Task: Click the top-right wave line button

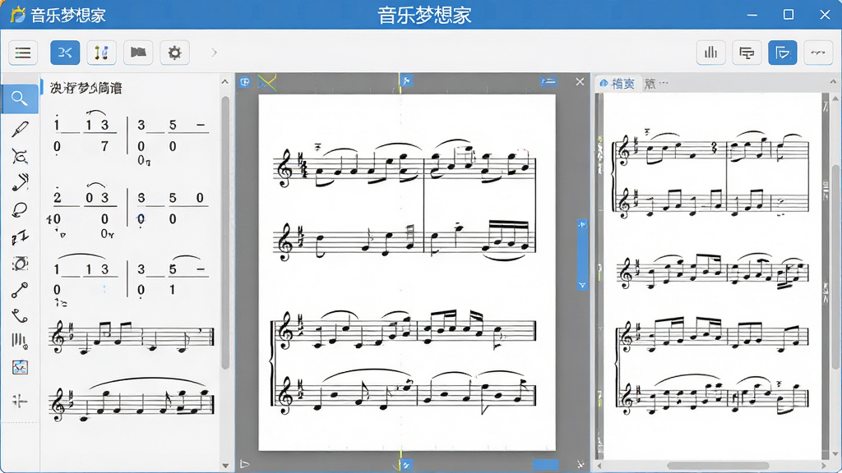Action: (x=818, y=53)
